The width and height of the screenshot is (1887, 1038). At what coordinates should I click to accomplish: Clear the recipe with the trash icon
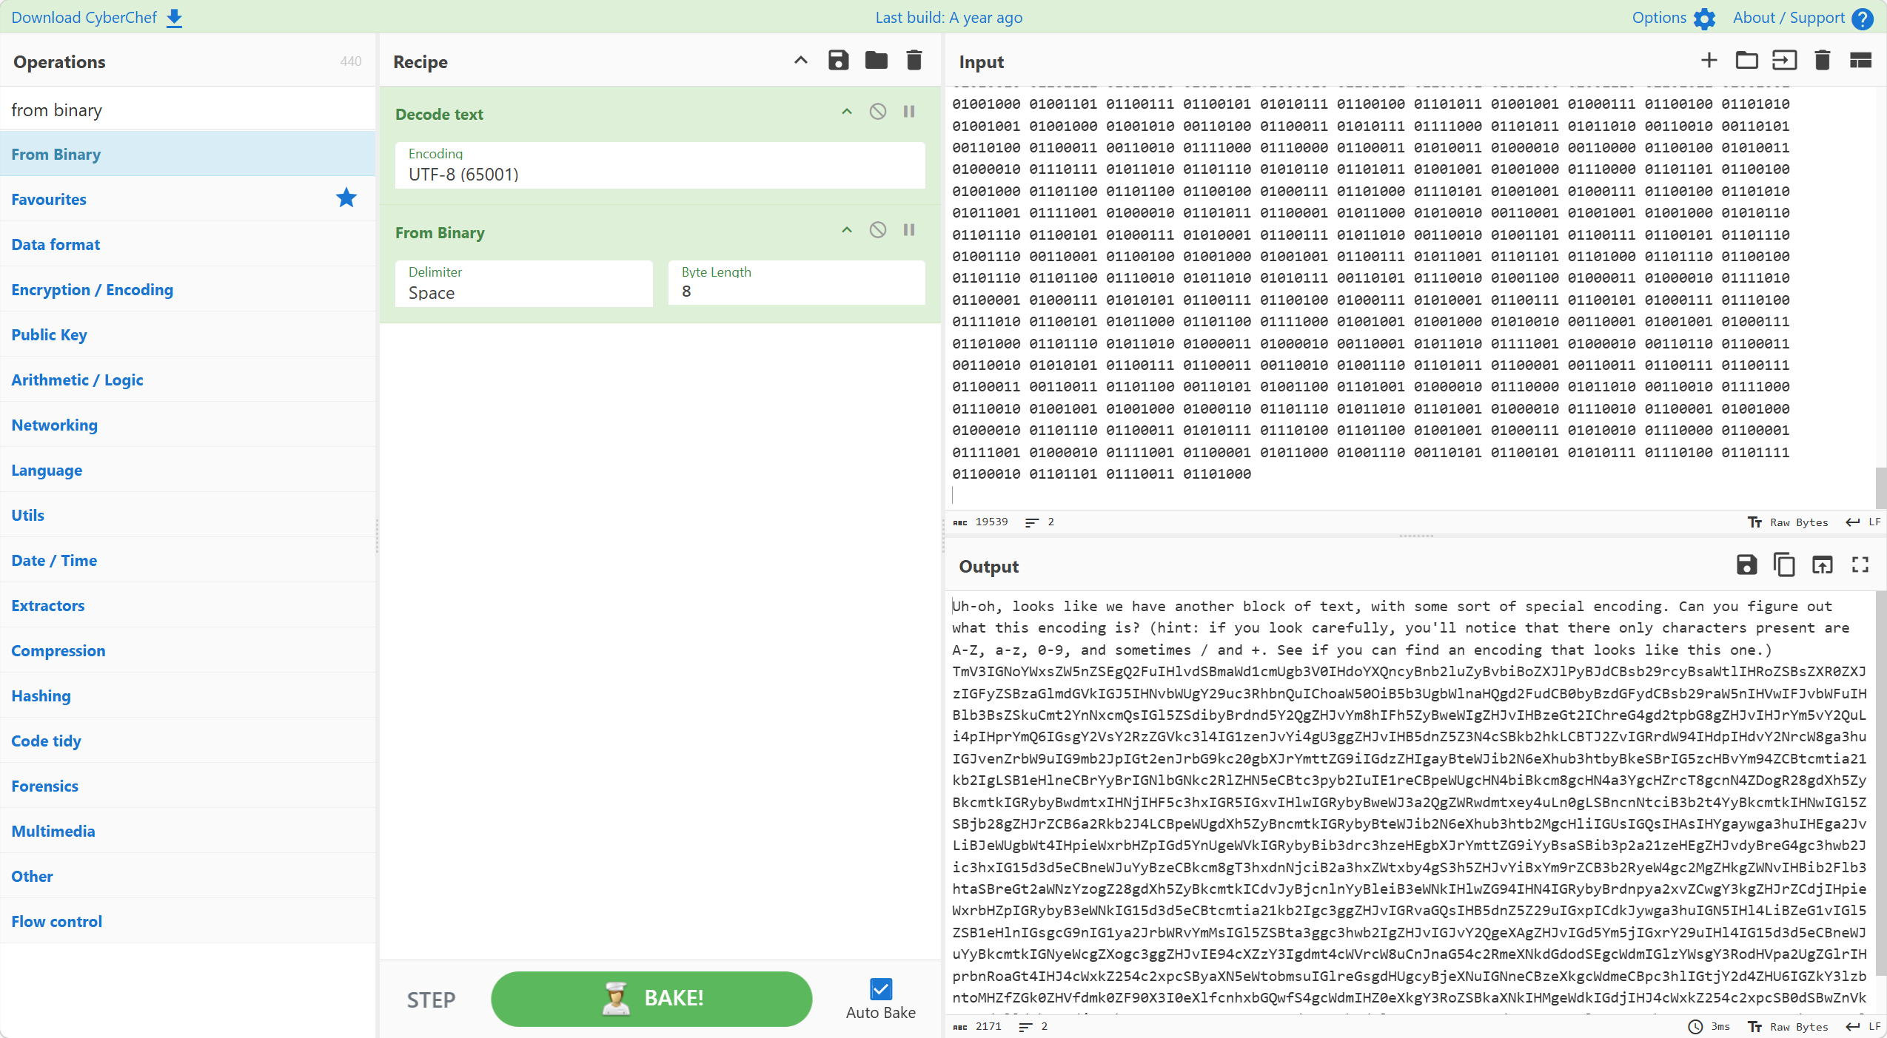click(914, 61)
